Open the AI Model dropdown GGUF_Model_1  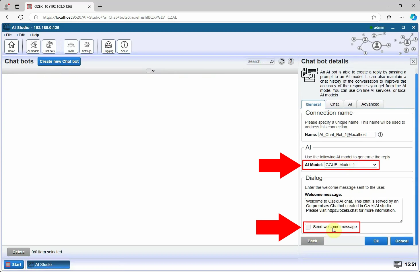(351, 165)
